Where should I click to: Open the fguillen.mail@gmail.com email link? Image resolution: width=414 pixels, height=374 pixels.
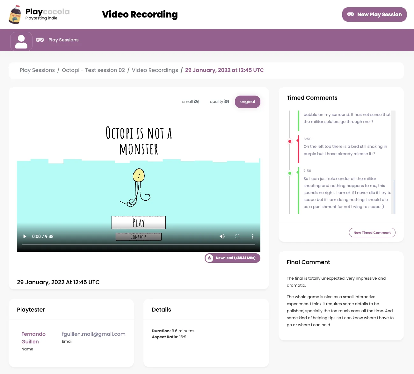click(x=93, y=334)
